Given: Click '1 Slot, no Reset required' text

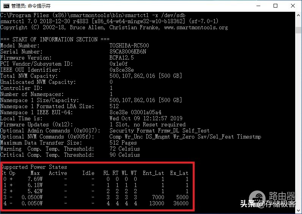Looking at the screenshot, I should click(x=148, y=124).
